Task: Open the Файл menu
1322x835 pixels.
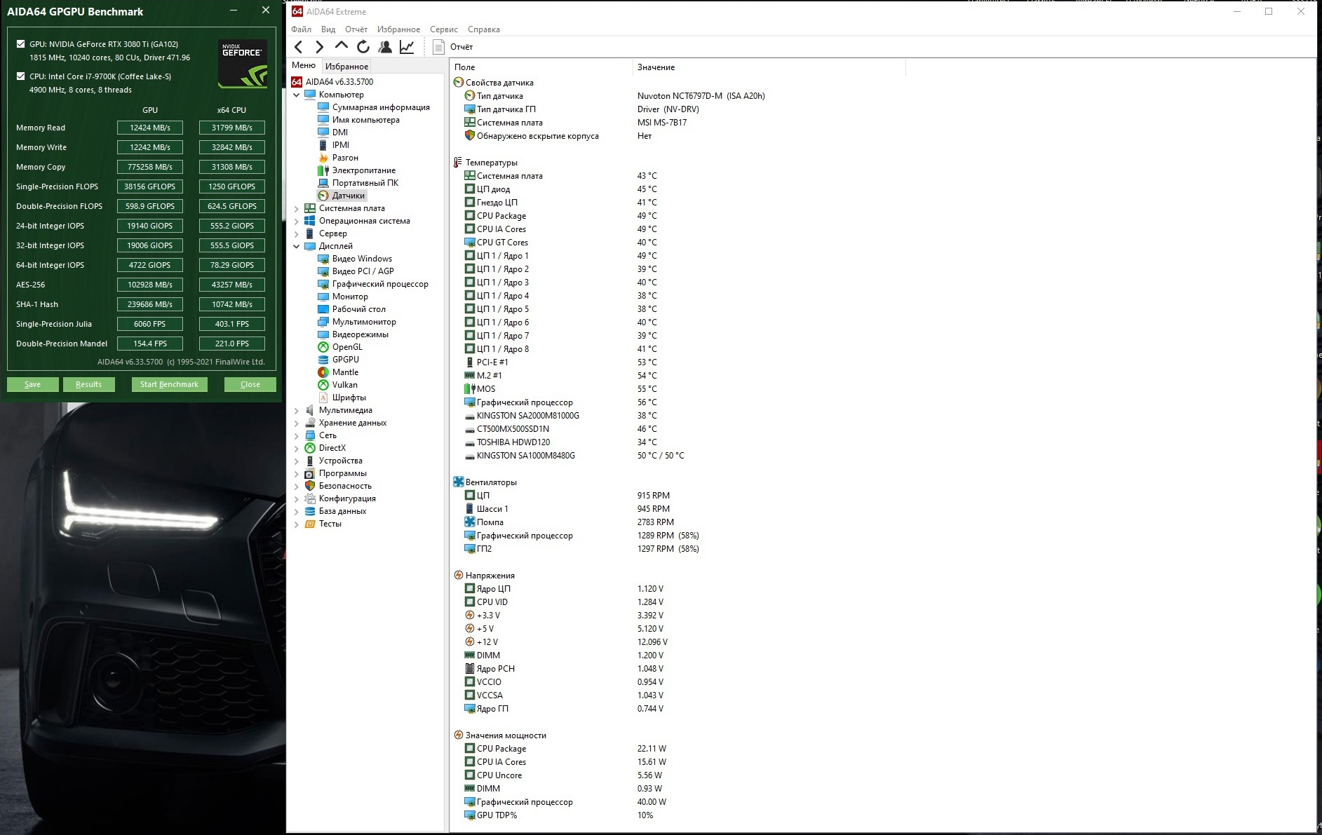Action: (x=302, y=29)
